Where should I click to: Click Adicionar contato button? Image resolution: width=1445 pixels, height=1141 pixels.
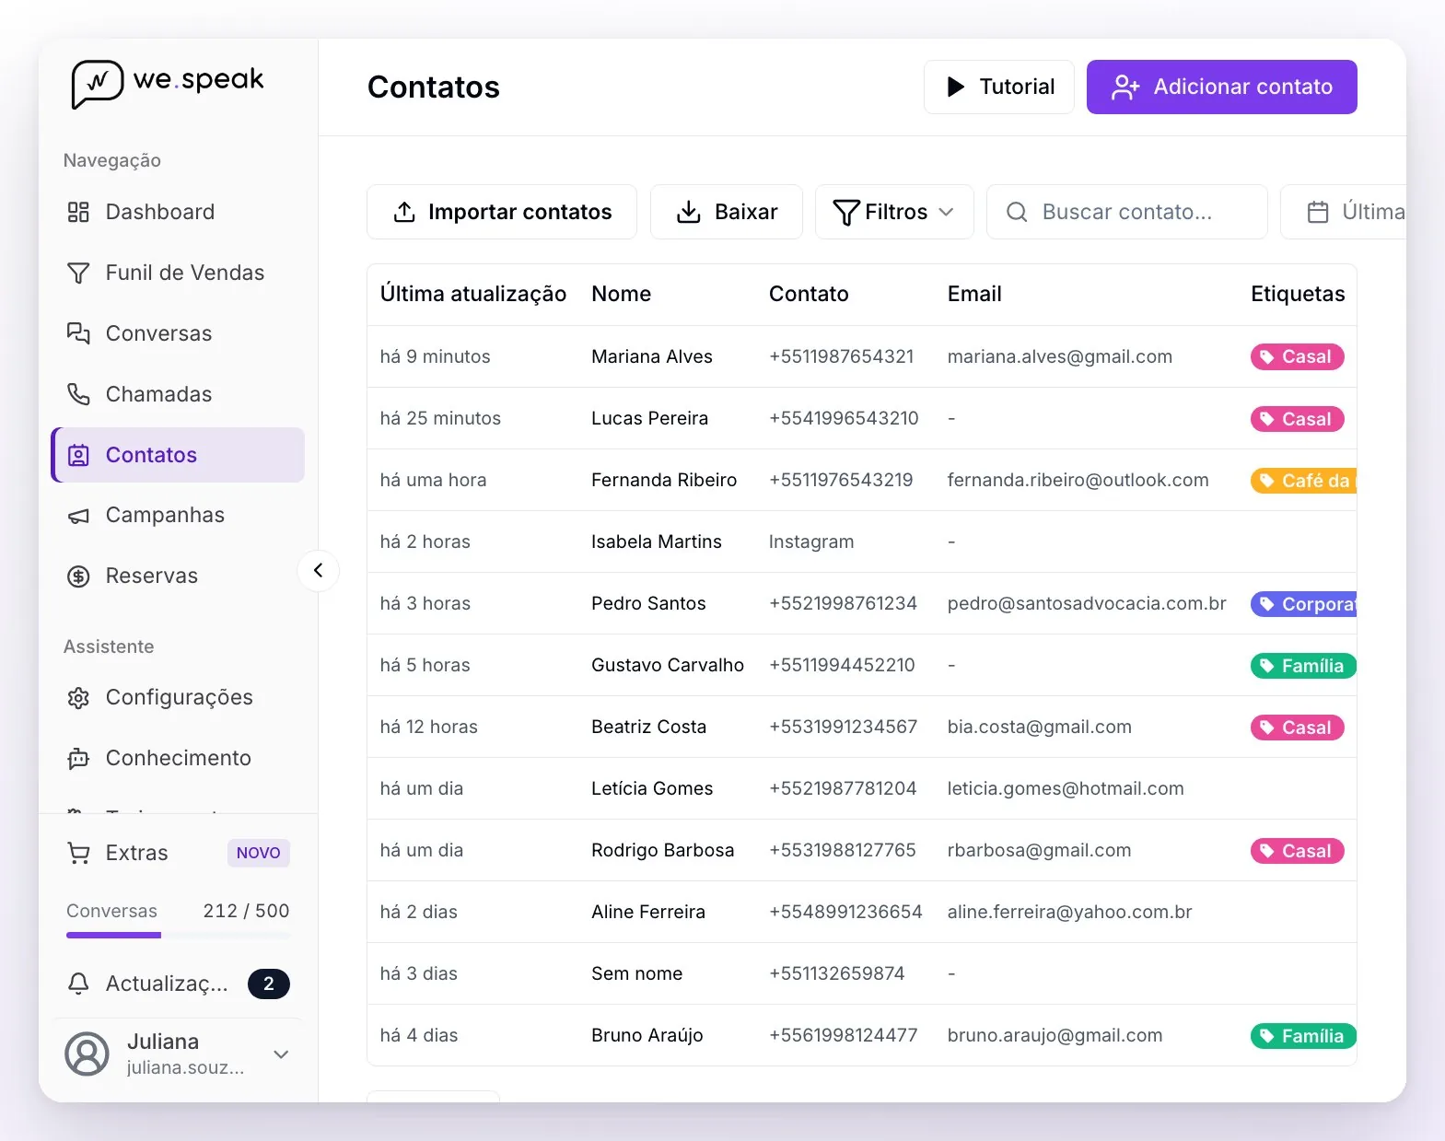[x=1222, y=87]
